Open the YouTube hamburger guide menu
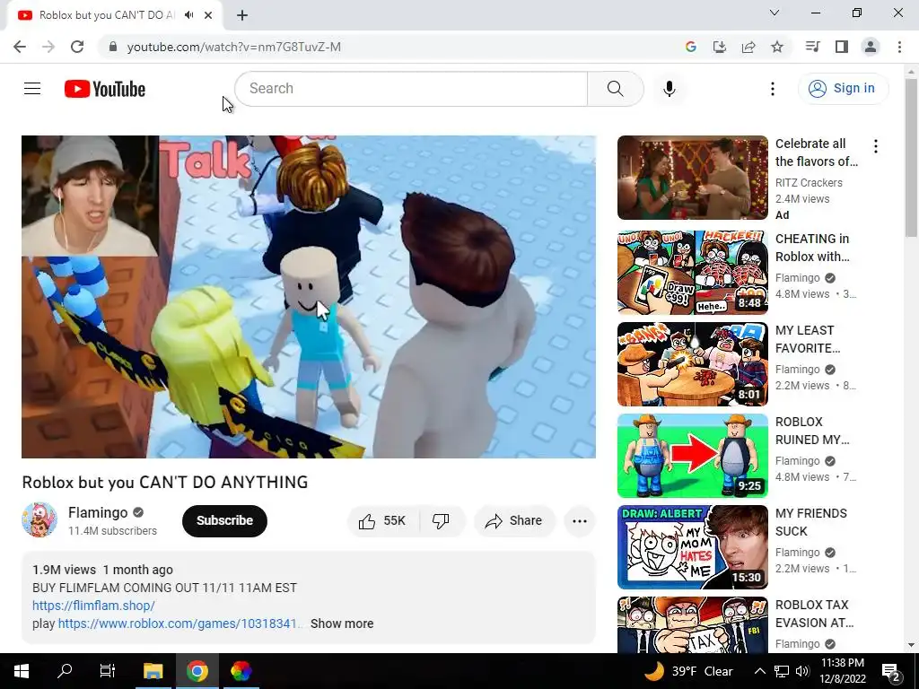This screenshot has width=919, height=689. click(x=32, y=89)
